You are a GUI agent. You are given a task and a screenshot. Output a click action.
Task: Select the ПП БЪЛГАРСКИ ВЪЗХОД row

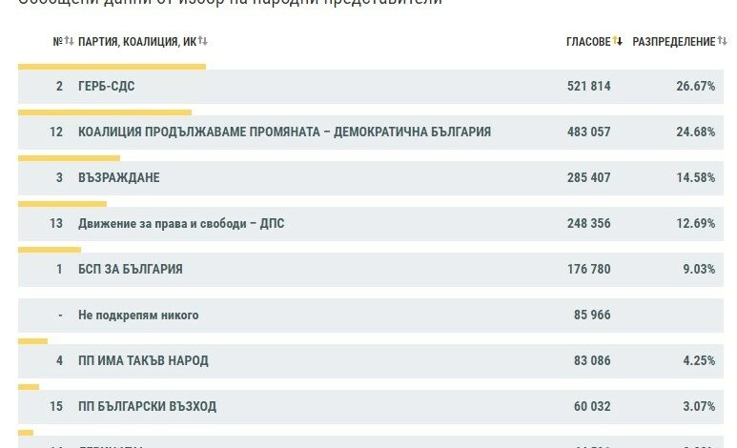[370, 406]
